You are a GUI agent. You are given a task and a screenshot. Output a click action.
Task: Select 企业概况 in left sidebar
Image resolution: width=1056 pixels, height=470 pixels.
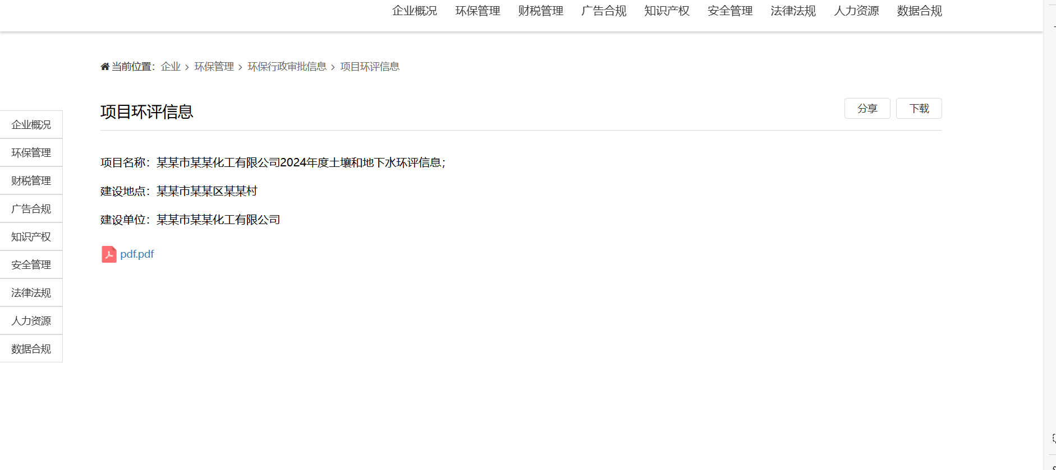tap(31, 125)
